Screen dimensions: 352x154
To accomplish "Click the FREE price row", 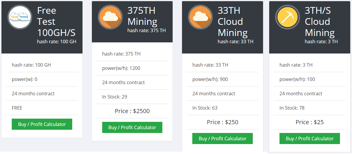I will (42, 108).
